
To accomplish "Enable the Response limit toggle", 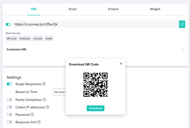I will coord(9,122).
